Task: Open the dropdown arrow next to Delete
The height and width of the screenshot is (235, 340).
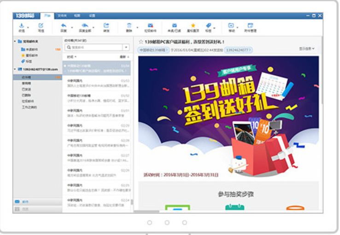Action: [137, 28]
